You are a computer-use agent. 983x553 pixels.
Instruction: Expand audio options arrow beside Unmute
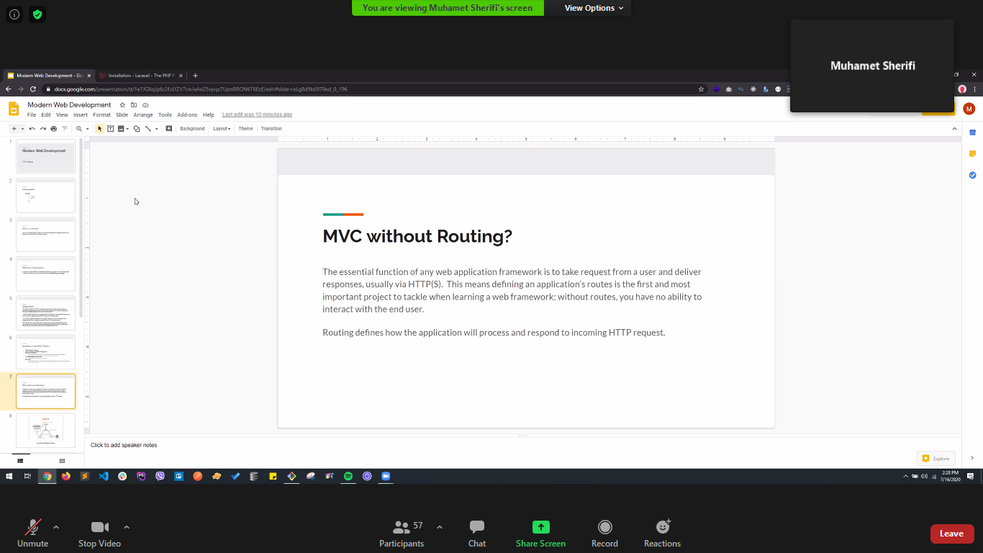click(x=56, y=526)
